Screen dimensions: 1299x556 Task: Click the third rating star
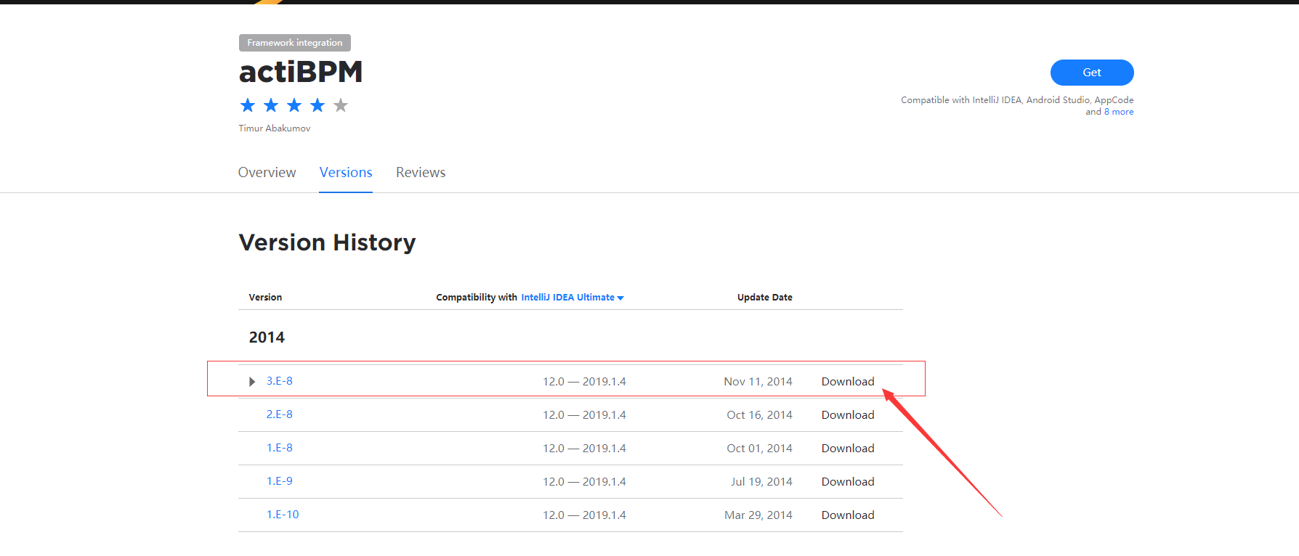(x=294, y=105)
